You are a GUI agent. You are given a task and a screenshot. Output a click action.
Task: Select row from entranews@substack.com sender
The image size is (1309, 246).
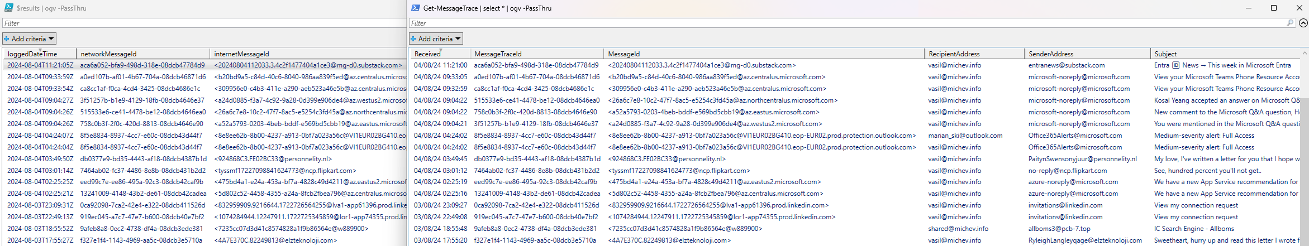point(1066,65)
